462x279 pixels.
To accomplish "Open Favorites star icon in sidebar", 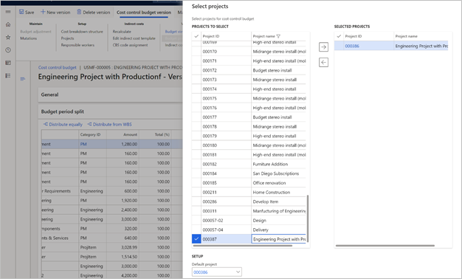I will (x=8, y=37).
